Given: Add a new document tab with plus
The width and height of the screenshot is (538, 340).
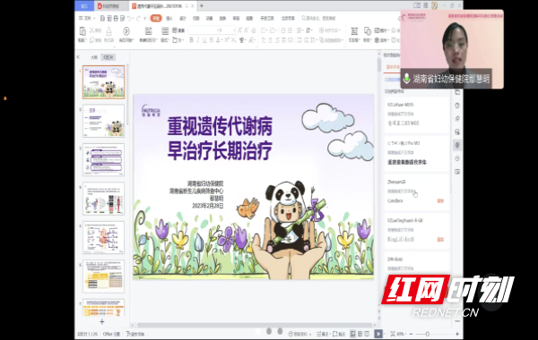Looking at the screenshot, I should 202,6.
